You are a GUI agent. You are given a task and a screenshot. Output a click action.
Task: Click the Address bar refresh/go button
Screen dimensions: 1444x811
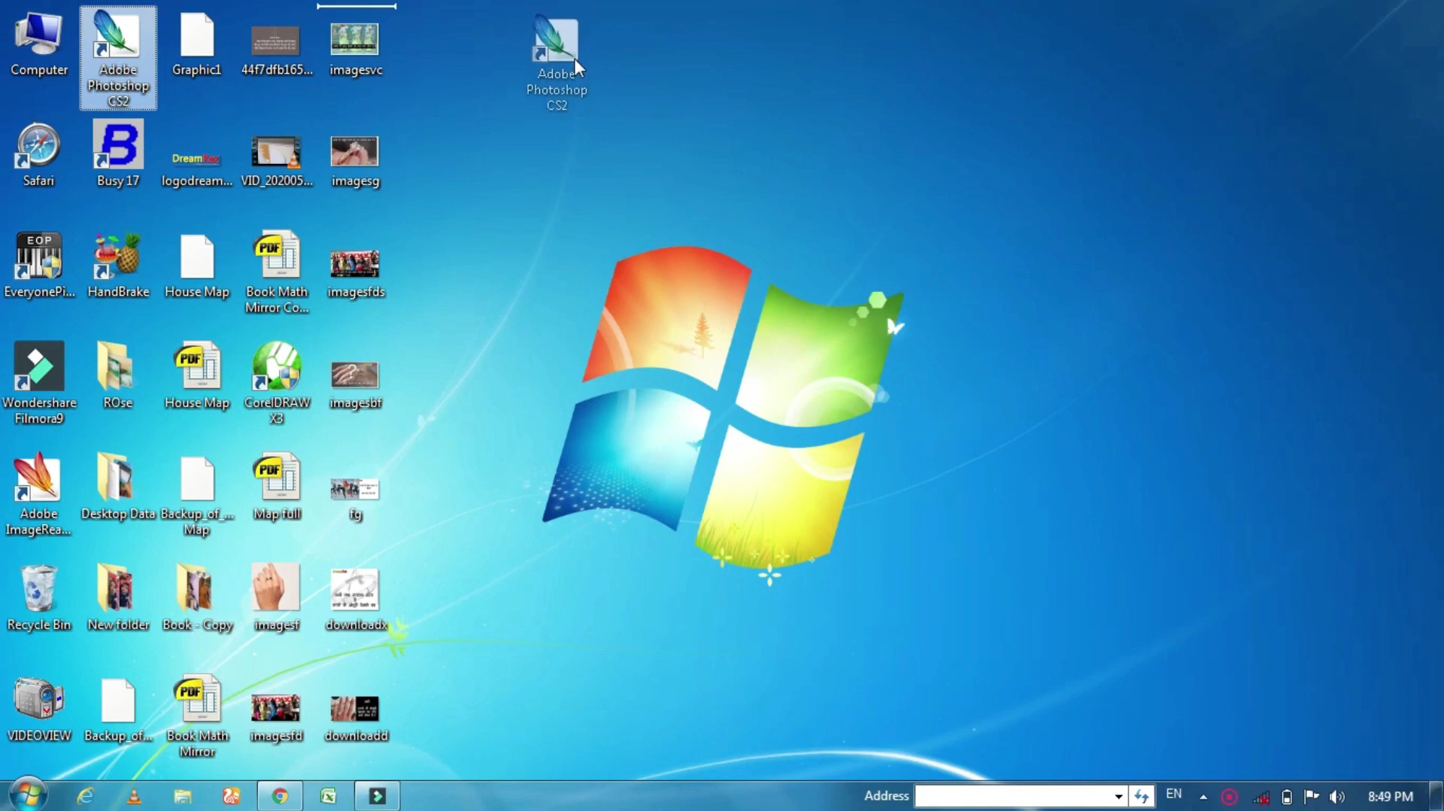1142,796
